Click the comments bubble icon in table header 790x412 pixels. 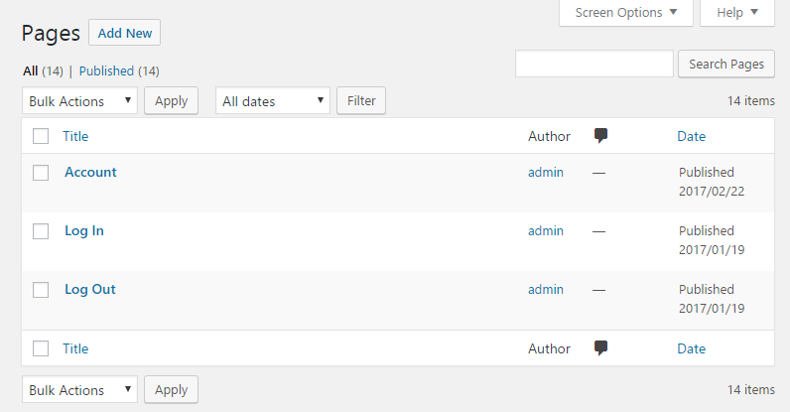coord(600,136)
